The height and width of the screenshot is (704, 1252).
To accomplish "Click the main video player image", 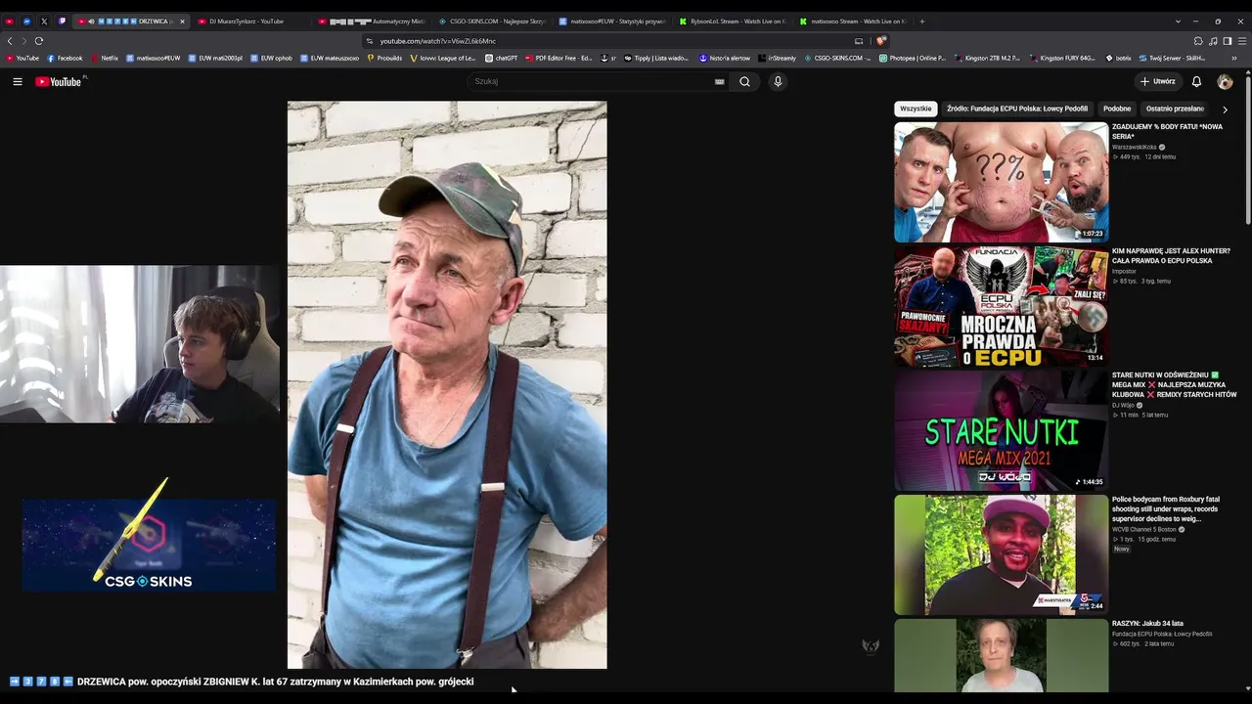I will (447, 384).
